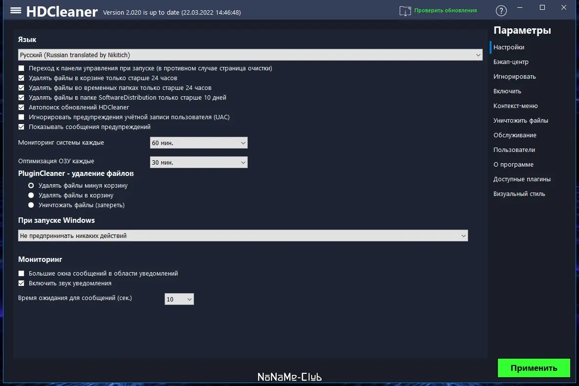The image size is (579, 386).
Task: Click the Проверить обновления link
Action: click(446, 10)
